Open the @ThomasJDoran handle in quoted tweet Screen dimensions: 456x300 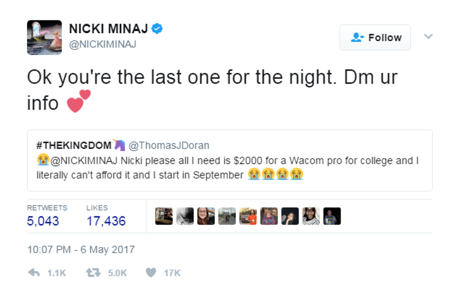168,145
